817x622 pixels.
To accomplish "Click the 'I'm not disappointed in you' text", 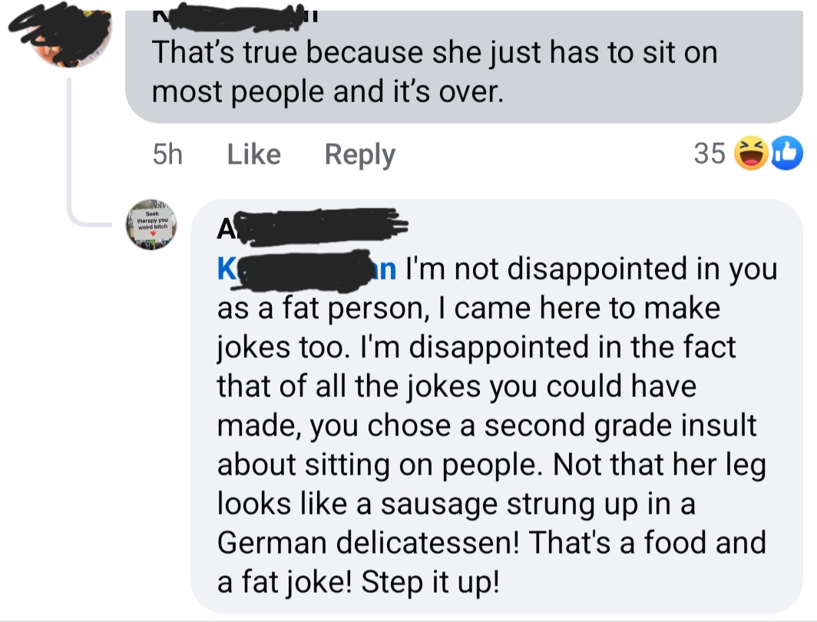I will 591,270.
